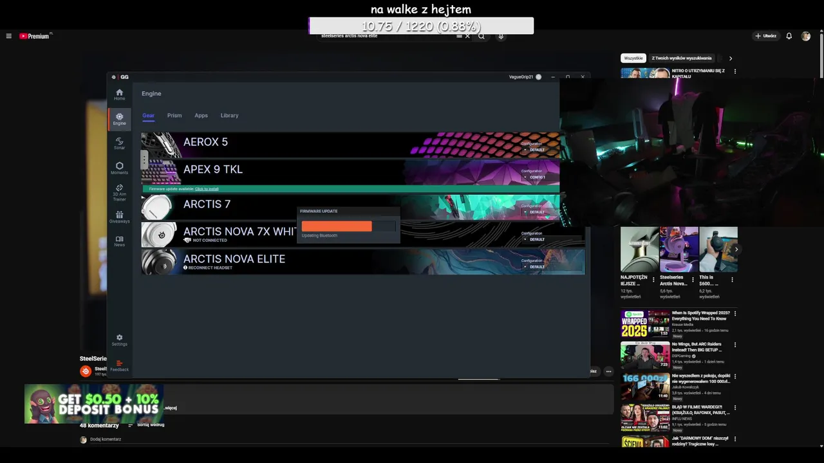The image size is (824, 463).
Task: Switch to the Prism tab
Action: click(x=174, y=116)
